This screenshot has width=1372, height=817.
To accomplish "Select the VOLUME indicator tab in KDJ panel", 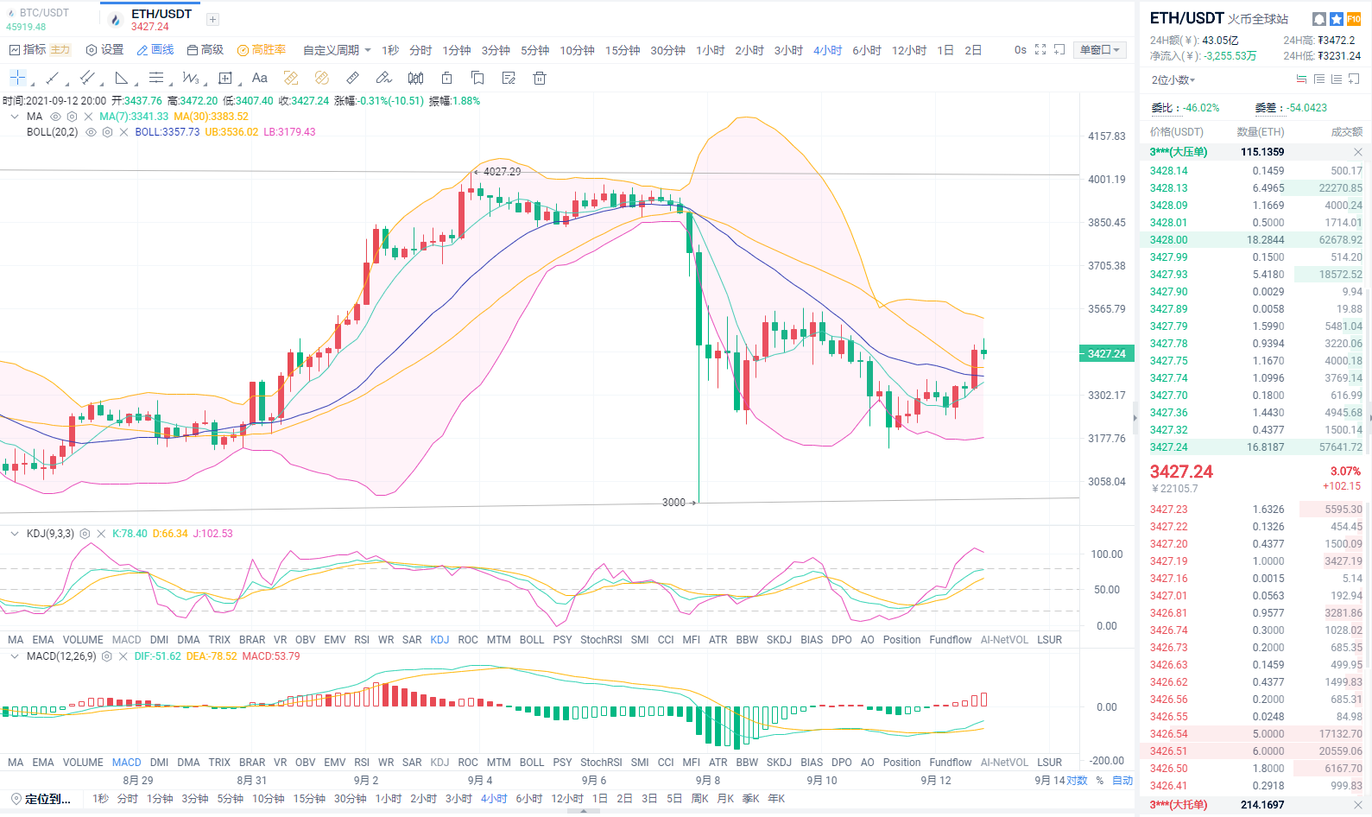I will click(x=83, y=640).
